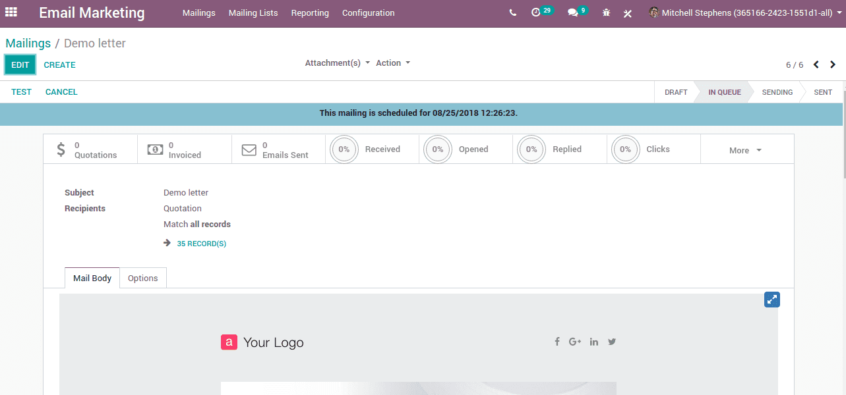
Task: Activate the debug bug icon
Action: pyautogui.click(x=605, y=13)
